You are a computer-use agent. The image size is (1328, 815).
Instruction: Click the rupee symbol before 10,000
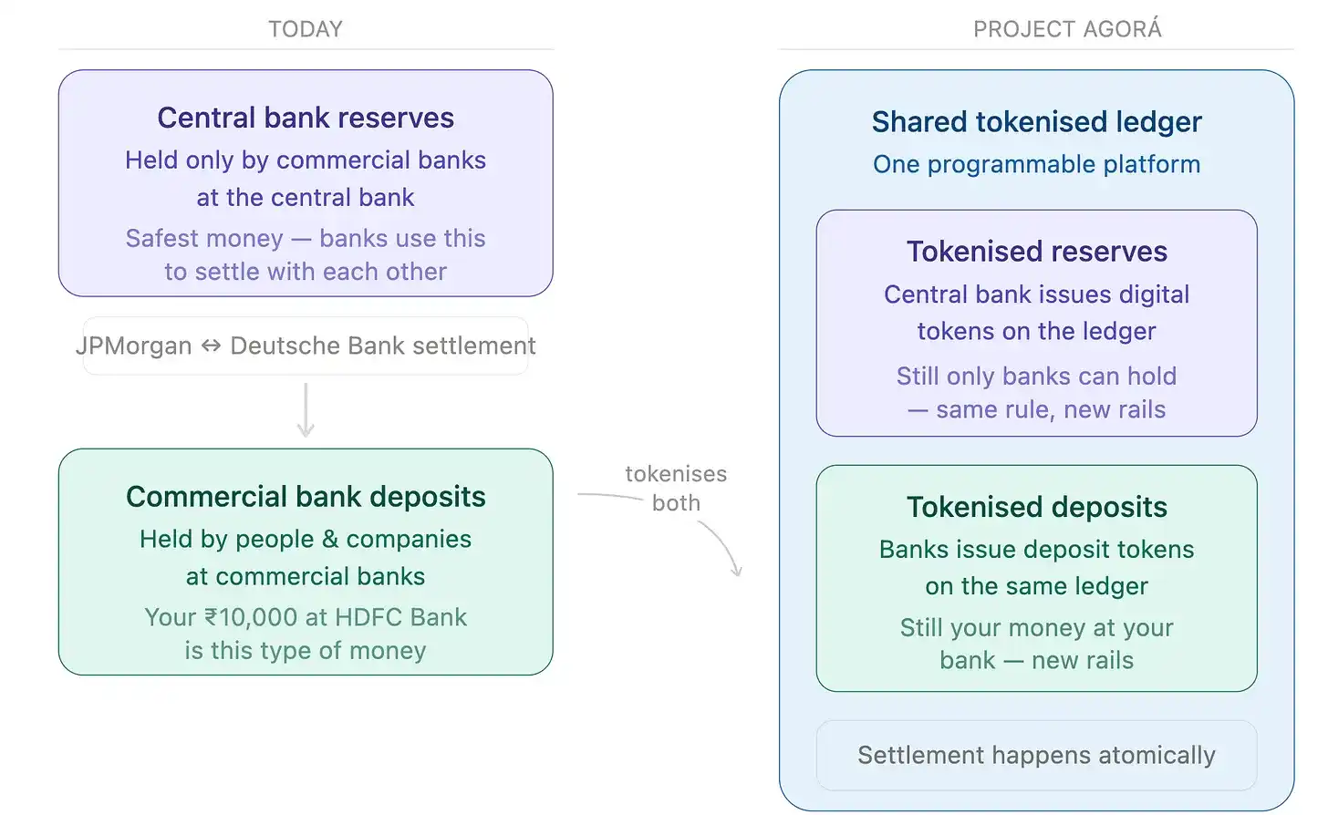(211, 617)
